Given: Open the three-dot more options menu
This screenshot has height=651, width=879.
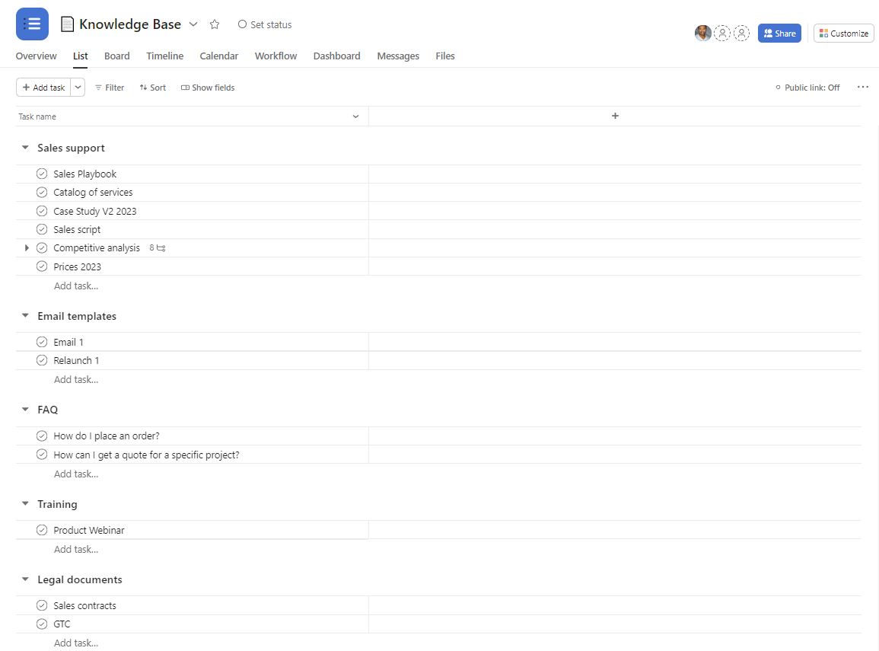Looking at the screenshot, I should [x=862, y=88].
